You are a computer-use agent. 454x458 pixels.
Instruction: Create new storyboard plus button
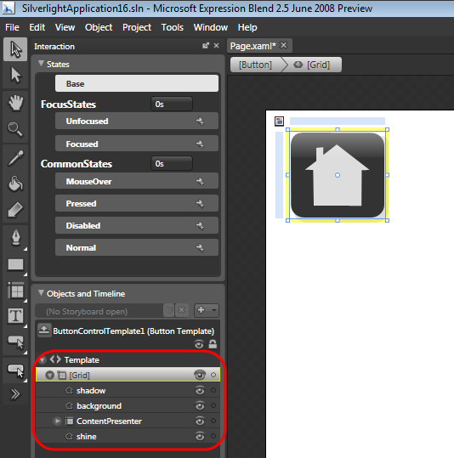pyautogui.click(x=201, y=310)
